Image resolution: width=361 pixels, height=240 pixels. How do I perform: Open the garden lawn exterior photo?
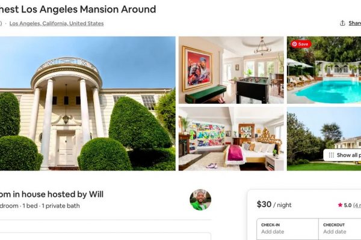pos(324,139)
